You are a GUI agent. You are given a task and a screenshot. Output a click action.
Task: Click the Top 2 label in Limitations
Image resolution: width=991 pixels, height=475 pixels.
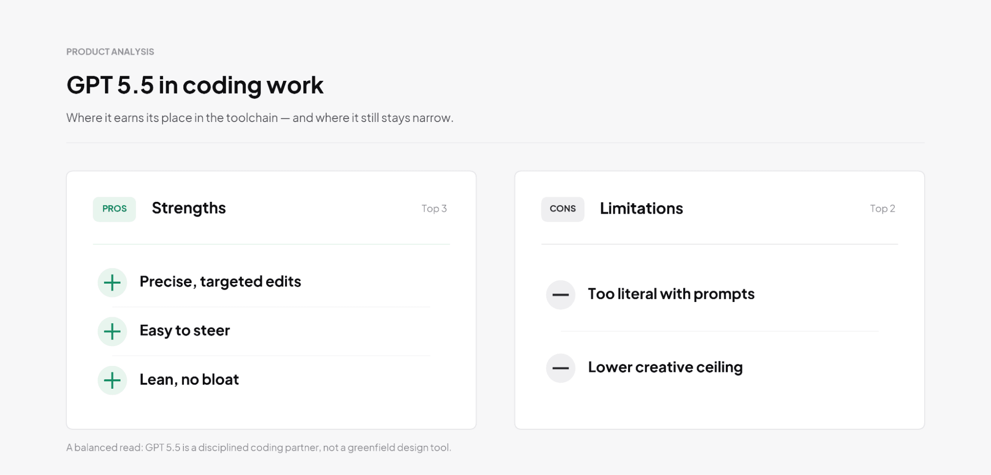pyautogui.click(x=882, y=209)
